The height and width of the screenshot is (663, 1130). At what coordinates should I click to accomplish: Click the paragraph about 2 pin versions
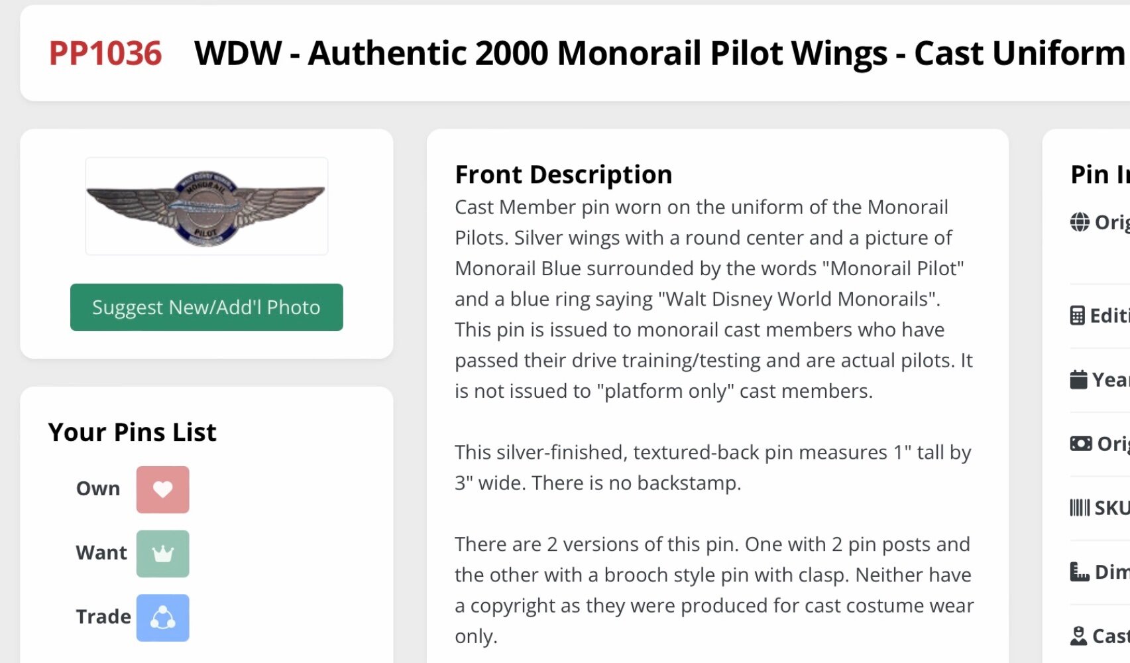coord(713,590)
